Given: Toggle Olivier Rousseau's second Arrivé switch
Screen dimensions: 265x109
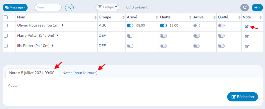Looking at the screenshot, I should [197, 26].
